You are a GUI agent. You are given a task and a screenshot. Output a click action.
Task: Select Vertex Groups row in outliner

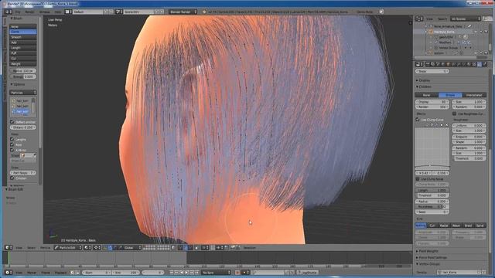coord(448,48)
